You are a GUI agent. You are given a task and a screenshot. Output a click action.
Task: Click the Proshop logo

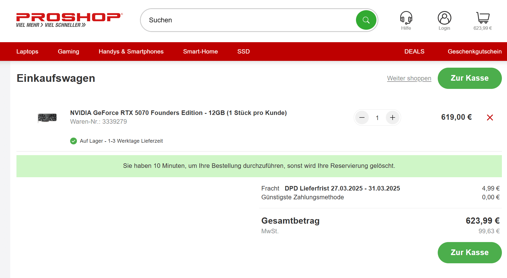pyautogui.click(x=70, y=20)
